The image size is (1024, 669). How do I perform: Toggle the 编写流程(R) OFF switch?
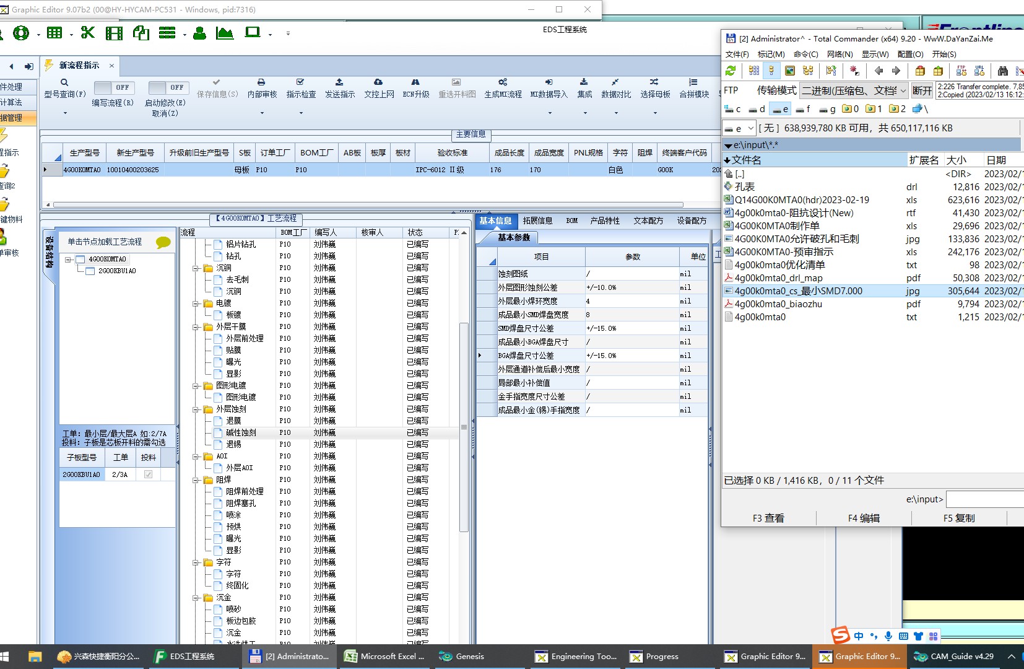[x=115, y=88]
